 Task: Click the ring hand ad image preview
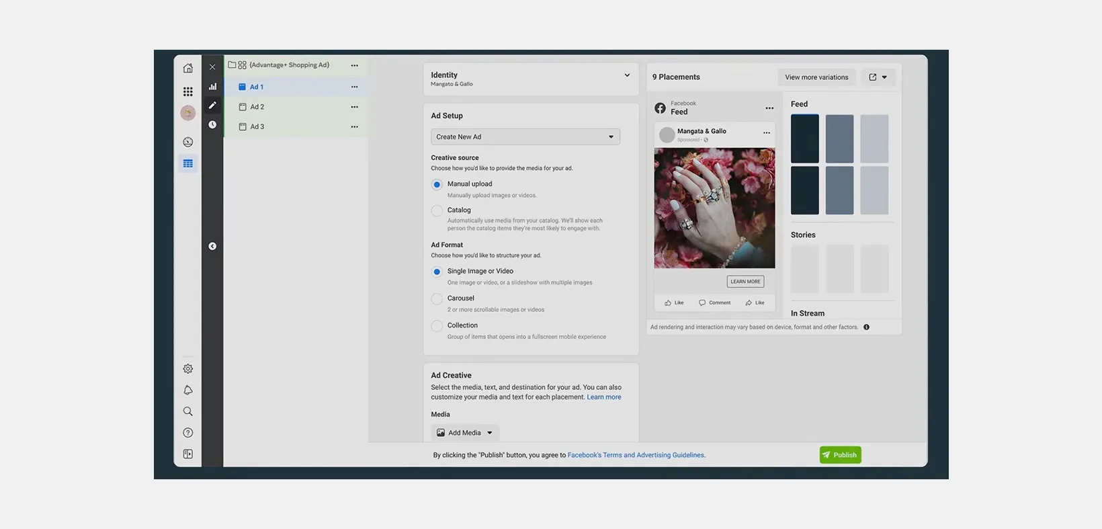tap(714, 208)
